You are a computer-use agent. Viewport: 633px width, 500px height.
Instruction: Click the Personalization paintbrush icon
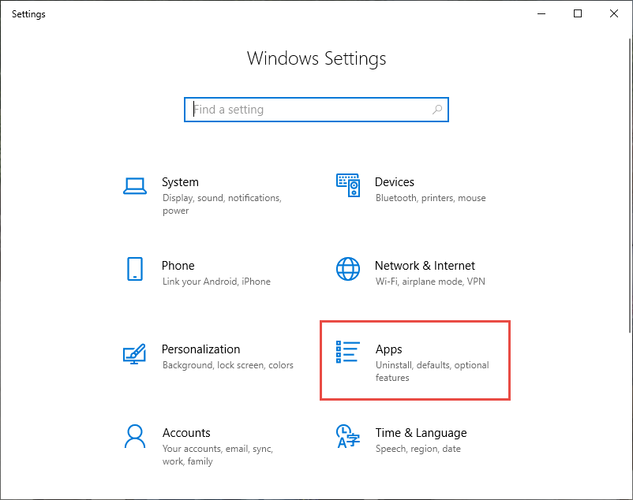[x=135, y=353]
